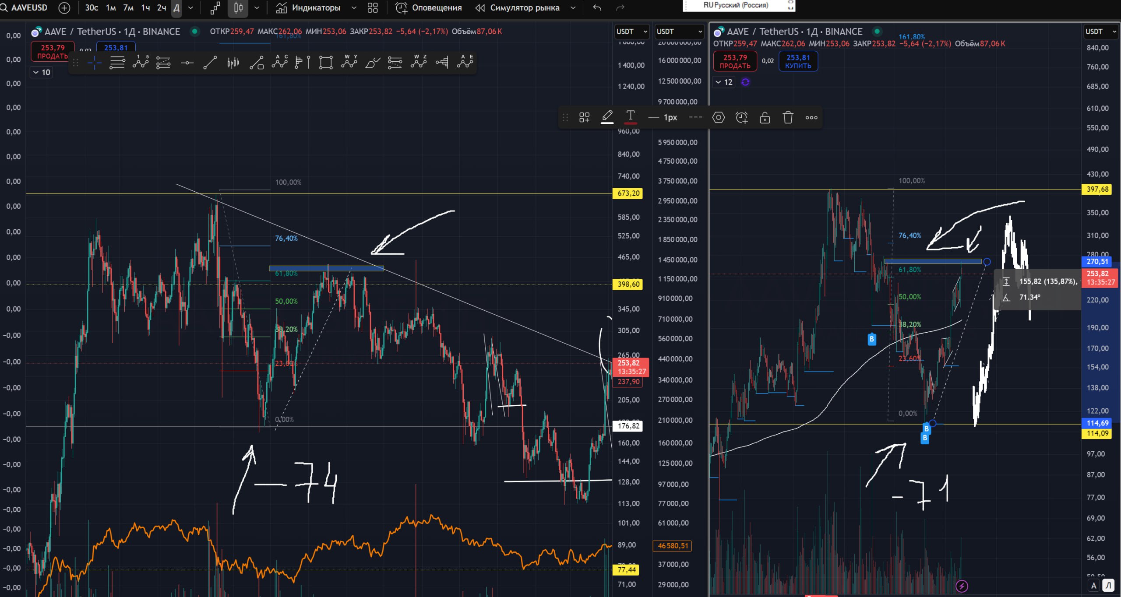Toggle logarithmic scale Л button

pos(1109,586)
